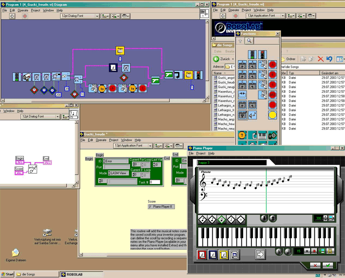Open the Project menu in Piano Player
This screenshot has height=278, width=345.
click(201, 153)
